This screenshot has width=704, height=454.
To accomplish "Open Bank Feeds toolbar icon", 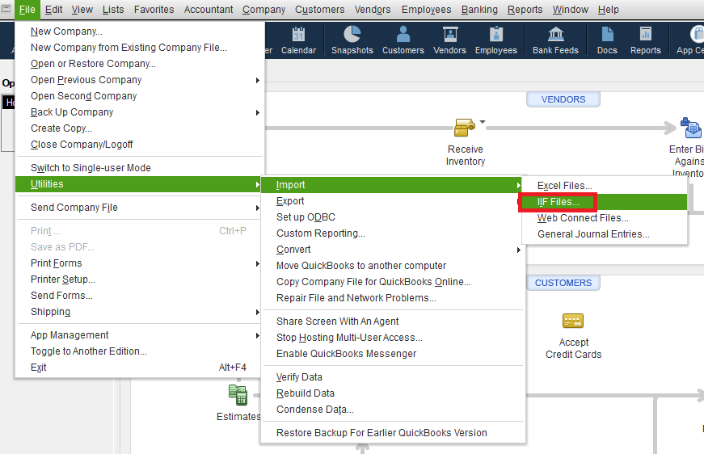I will (555, 40).
